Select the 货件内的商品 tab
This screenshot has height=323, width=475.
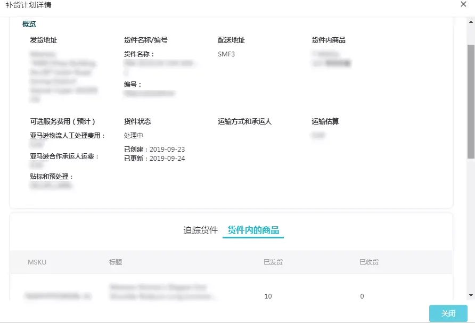click(x=253, y=230)
